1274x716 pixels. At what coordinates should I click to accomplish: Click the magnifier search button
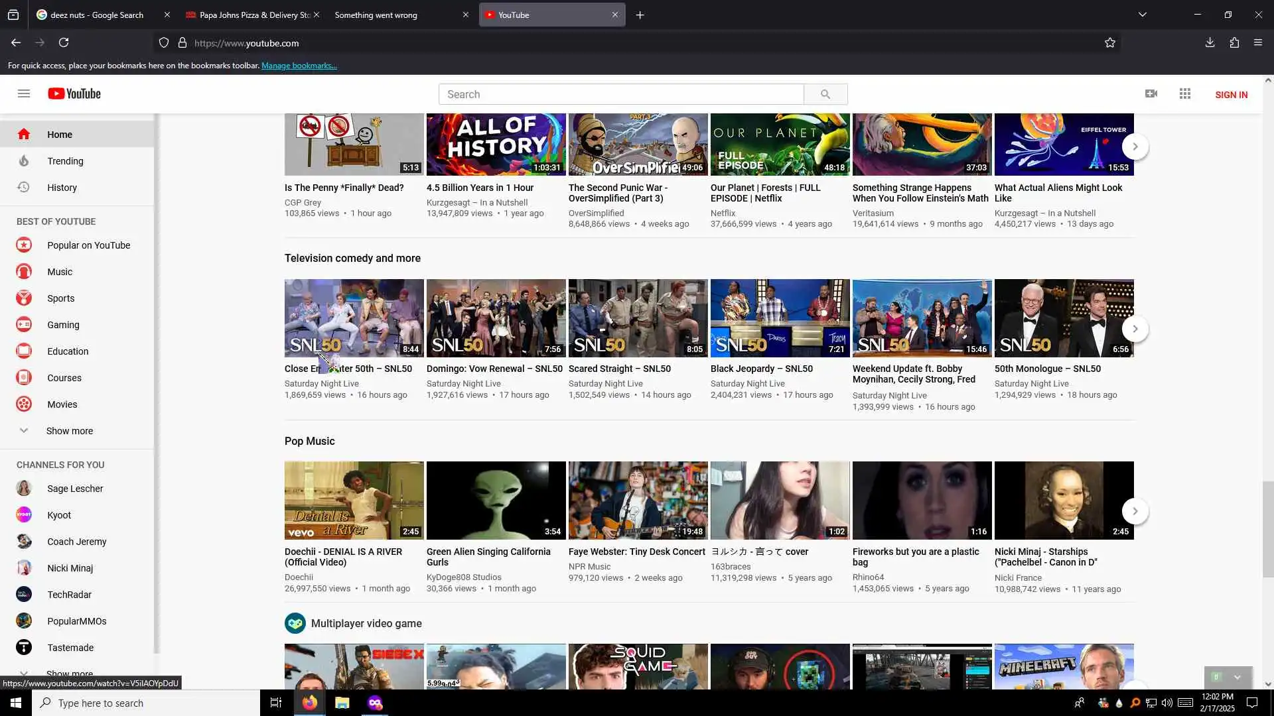pos(825,94)
